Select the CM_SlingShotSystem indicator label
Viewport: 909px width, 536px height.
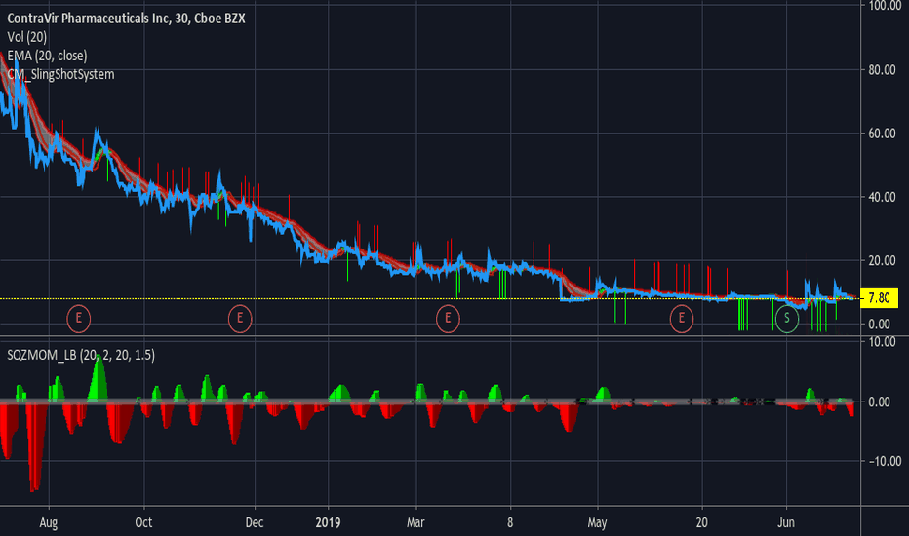click(x=60, y=74)
